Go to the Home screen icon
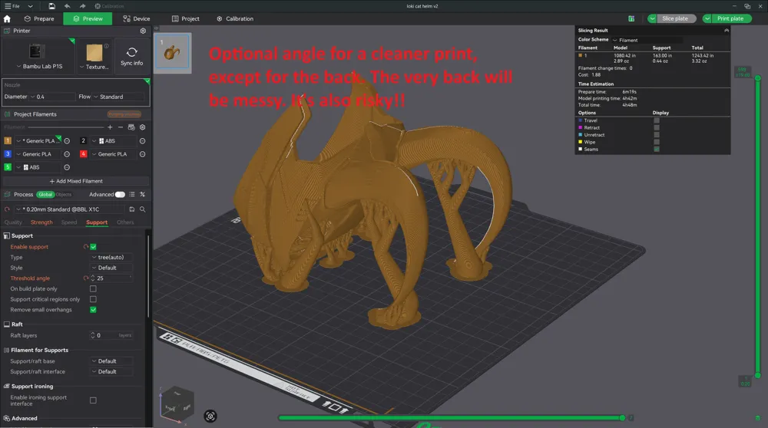Viewport: 768px width, 428px height. (x=7, y=18)
